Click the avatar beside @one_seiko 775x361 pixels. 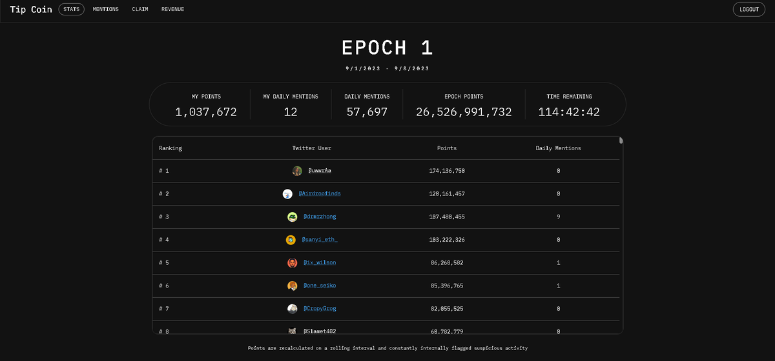(292, 286)
